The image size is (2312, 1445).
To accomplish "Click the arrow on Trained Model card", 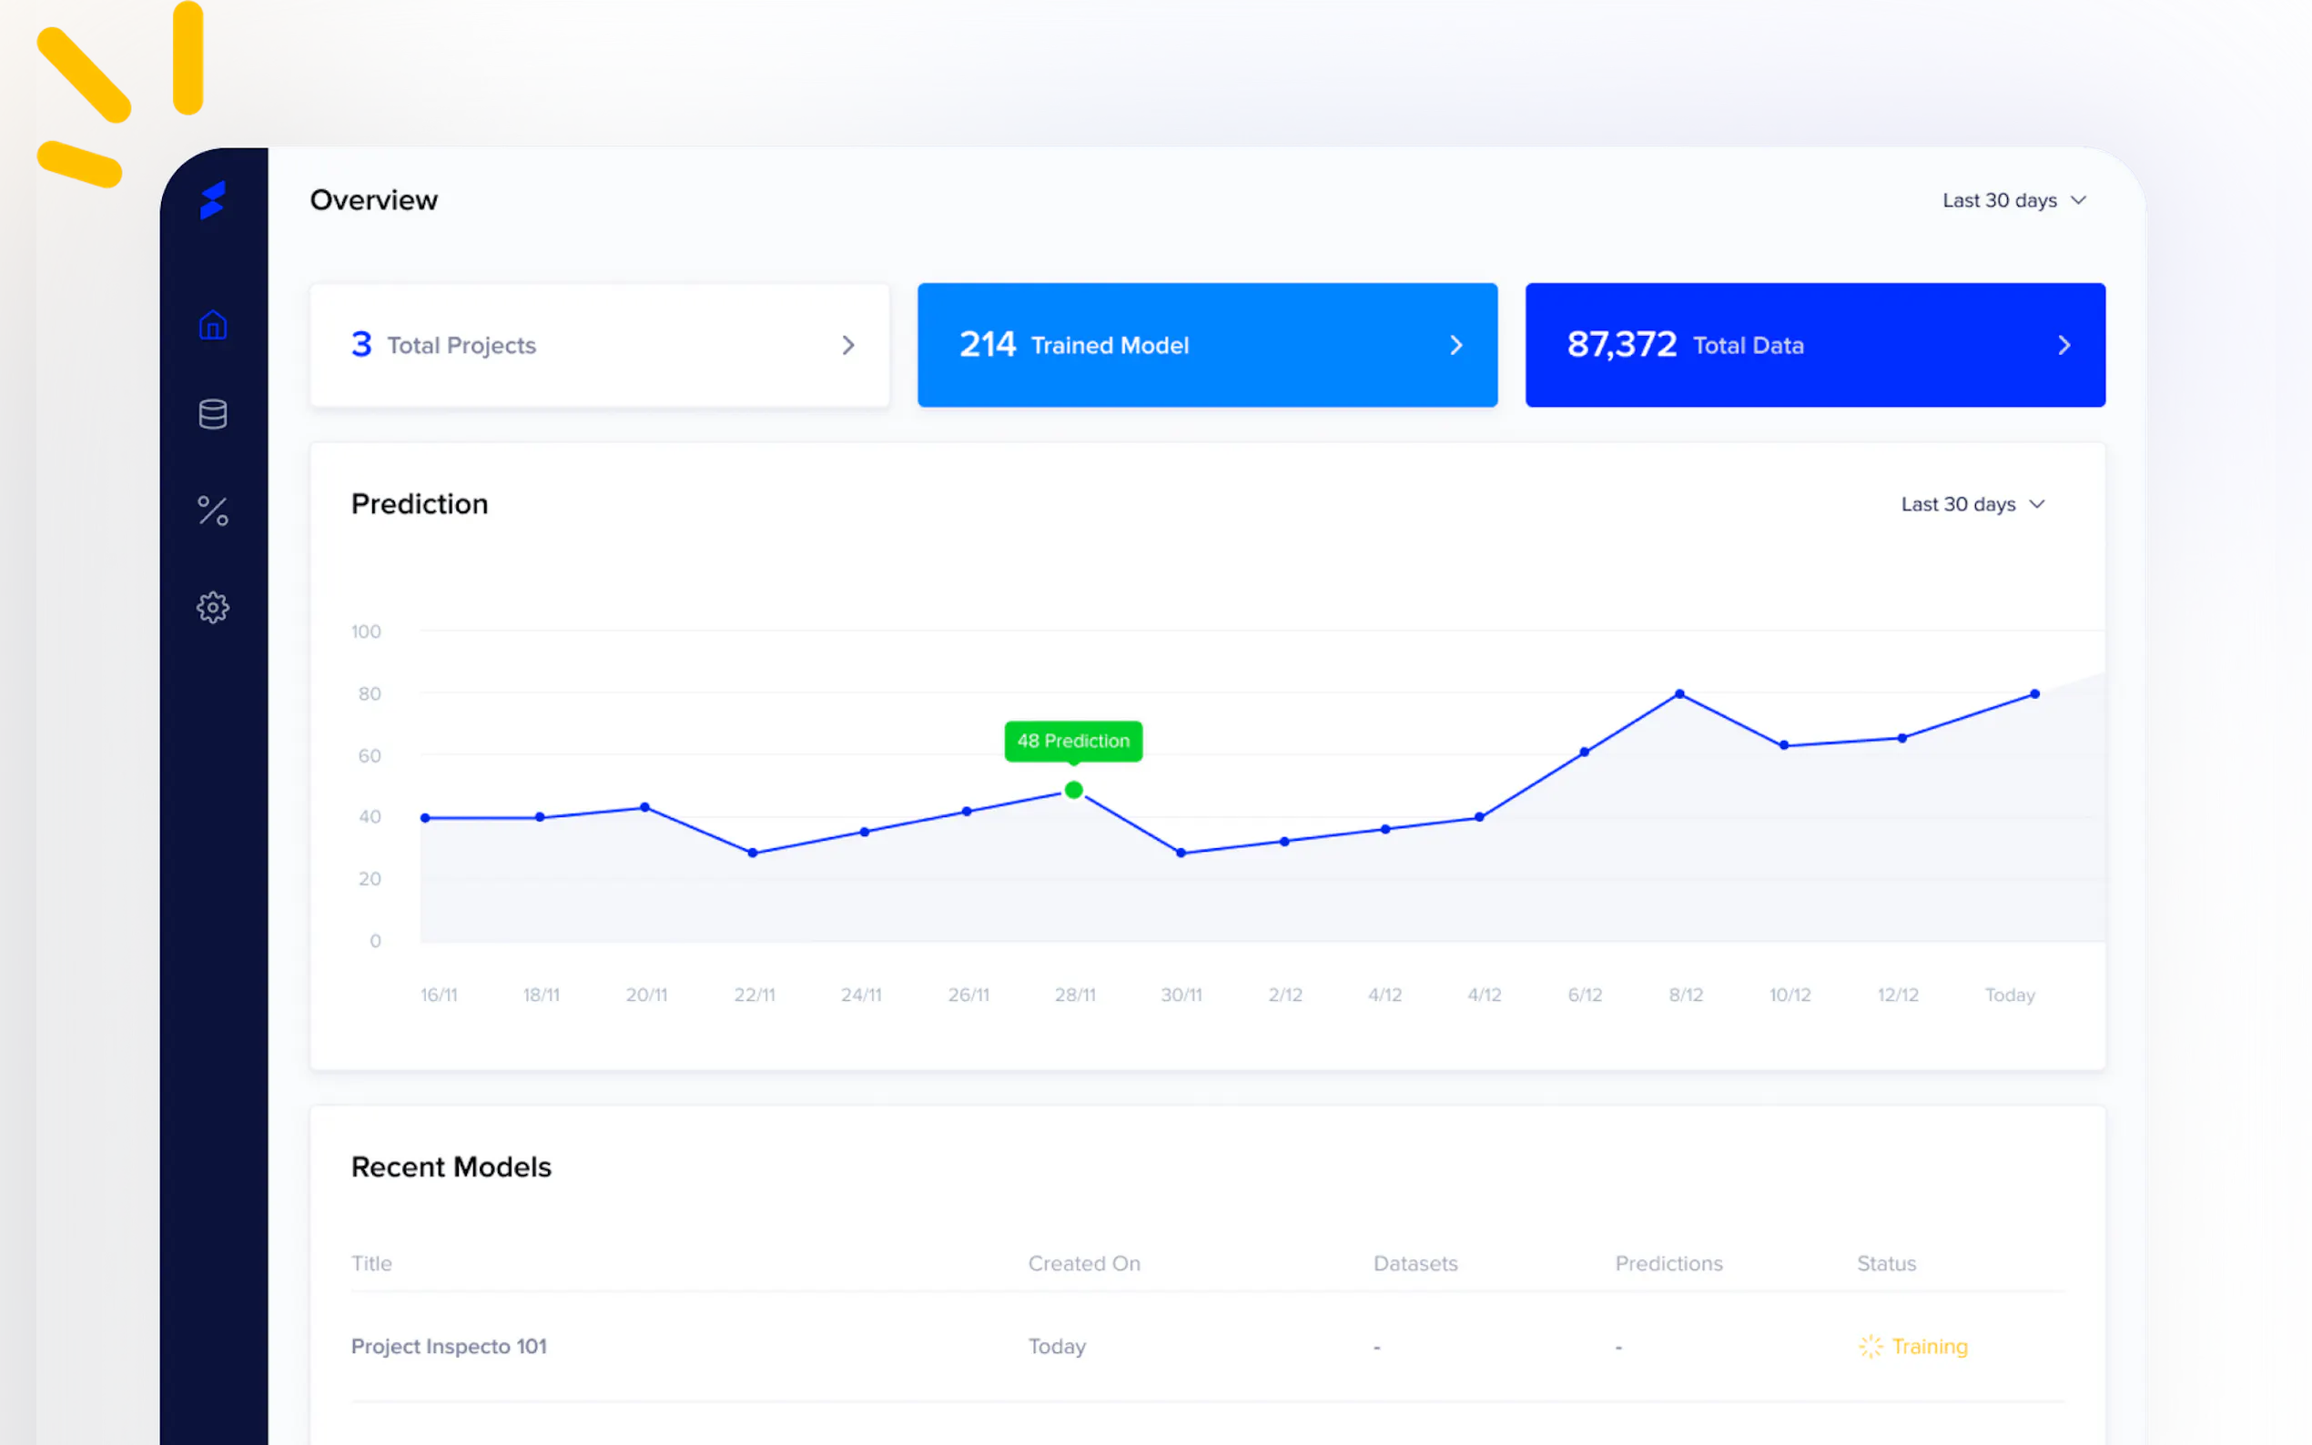I will (1455, 345).
